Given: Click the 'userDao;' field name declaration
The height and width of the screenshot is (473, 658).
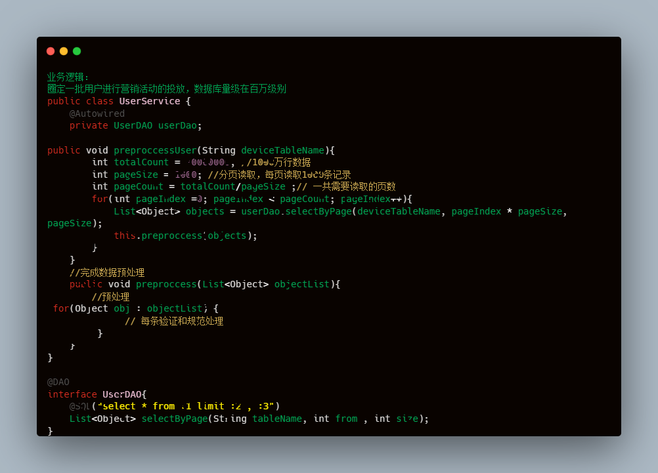Looking at the screenshot, I should pos(180,125).
